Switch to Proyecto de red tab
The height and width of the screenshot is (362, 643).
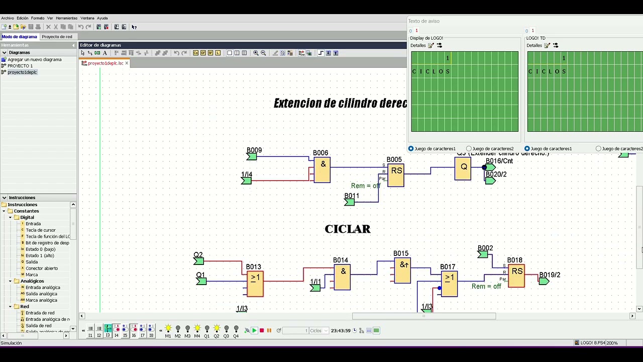click(57, 37)
